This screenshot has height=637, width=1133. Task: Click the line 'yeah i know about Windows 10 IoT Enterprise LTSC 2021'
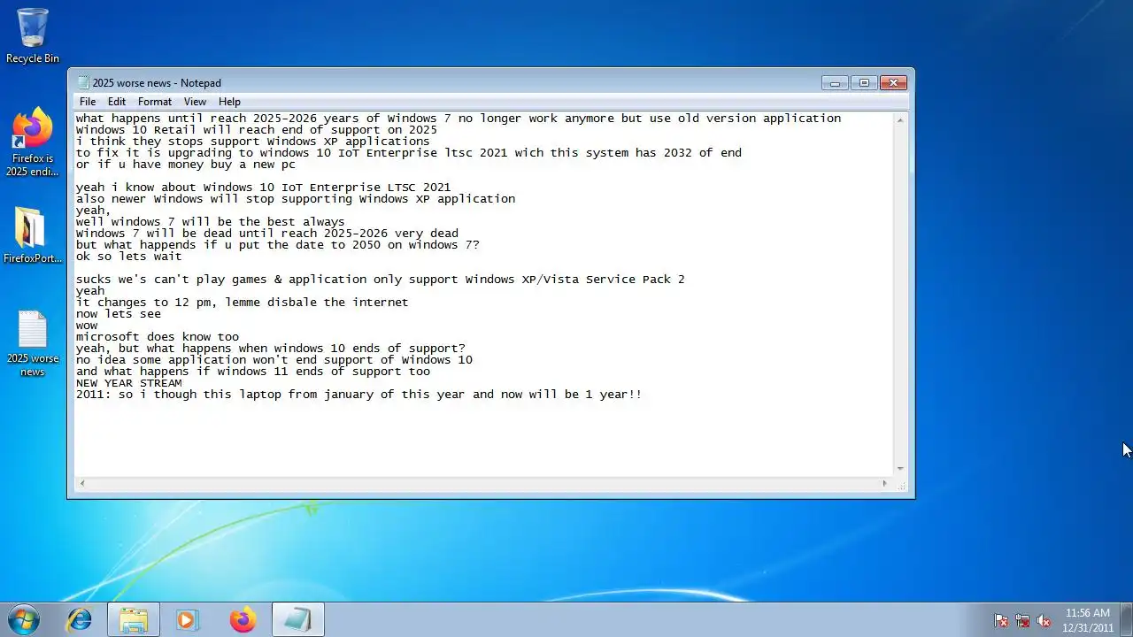point(263,188)
